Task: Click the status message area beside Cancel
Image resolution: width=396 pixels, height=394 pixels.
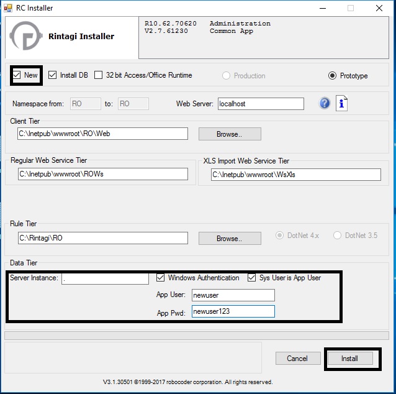Action: point(133,357)
